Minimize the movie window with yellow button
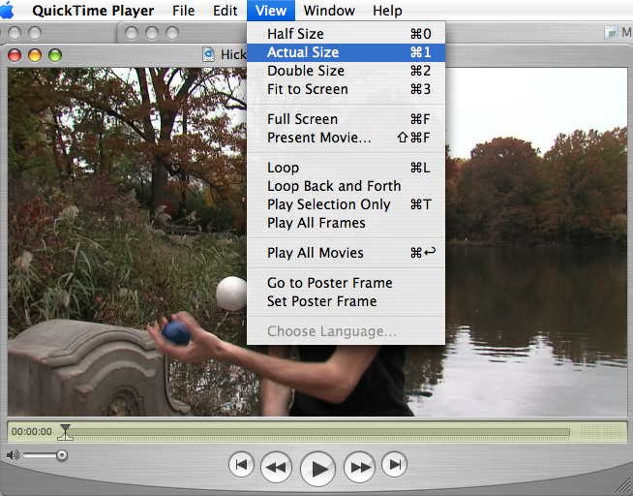633x496 pixels. pos(35,55)
